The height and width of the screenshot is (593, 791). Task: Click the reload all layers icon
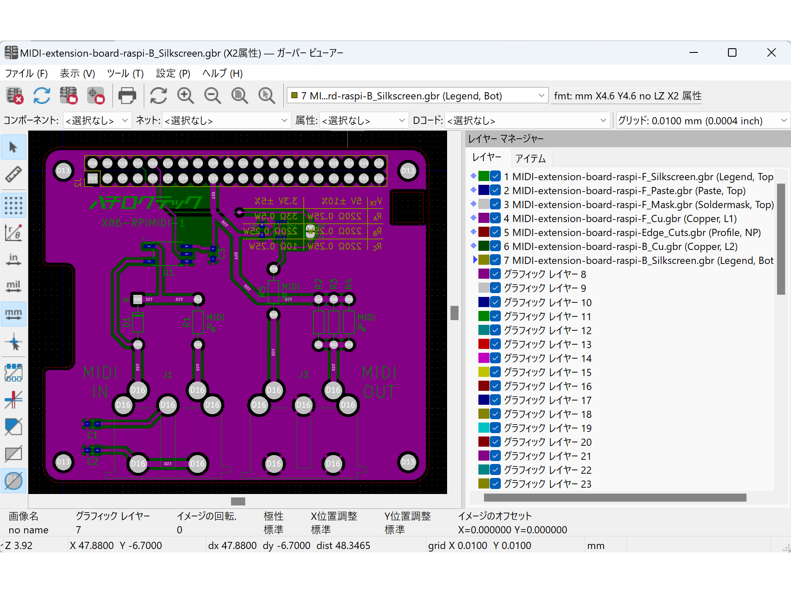tap(41, 96)
